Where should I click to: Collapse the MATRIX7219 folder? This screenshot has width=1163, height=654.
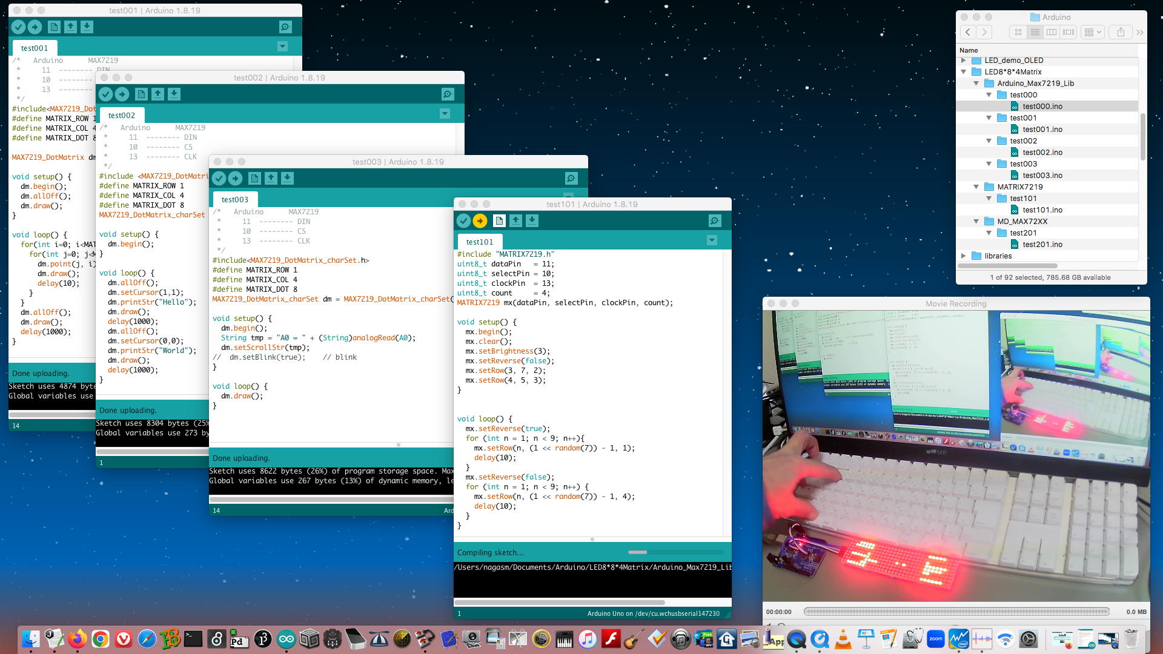pos(976,187)
